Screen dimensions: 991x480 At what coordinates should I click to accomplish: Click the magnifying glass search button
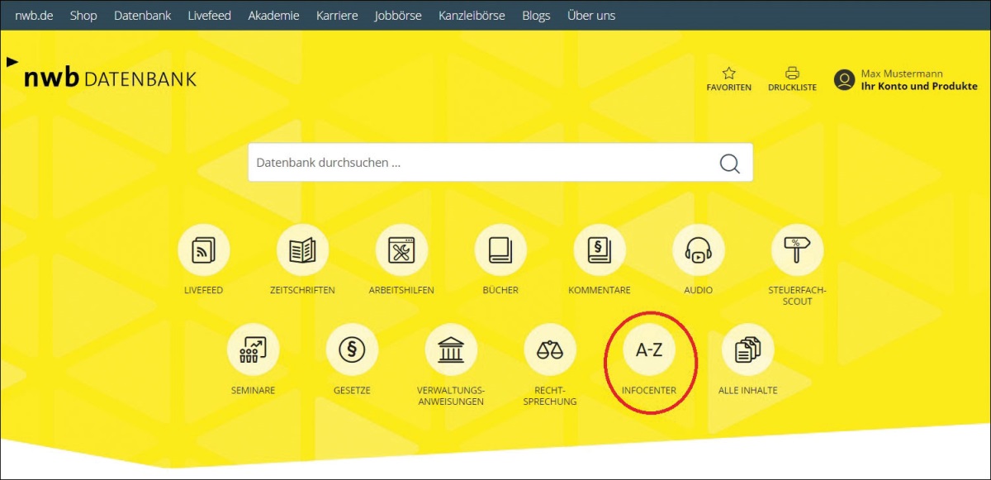[x=729, y=163]
